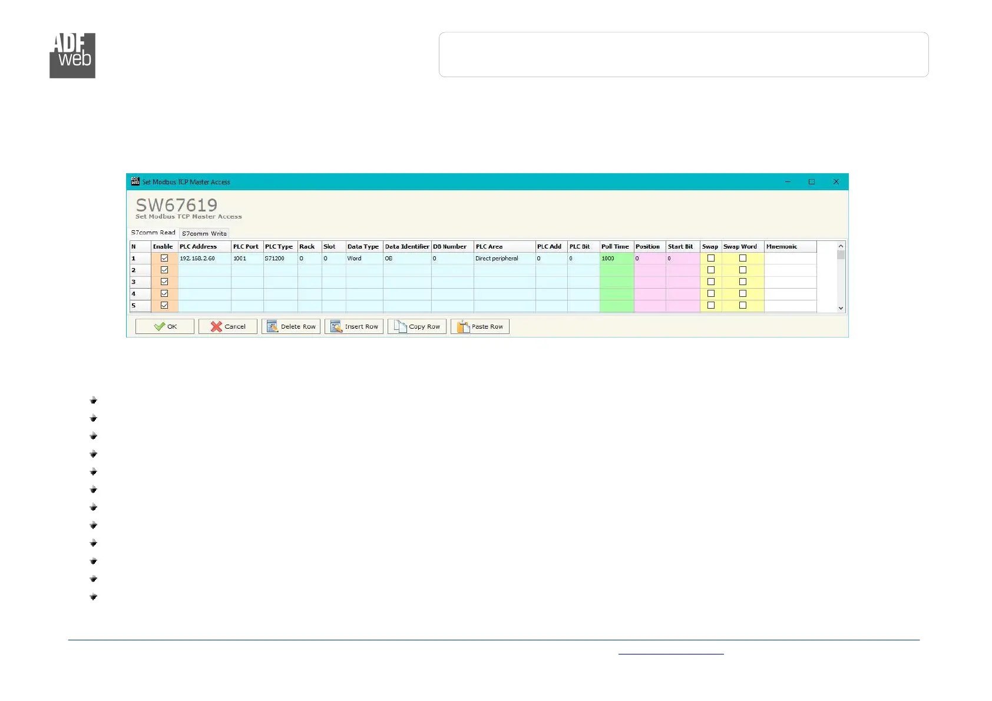Check the Swap Word checkbox in row 1
Viewport: 992px width, 701px height.
[x=743, y=258]
